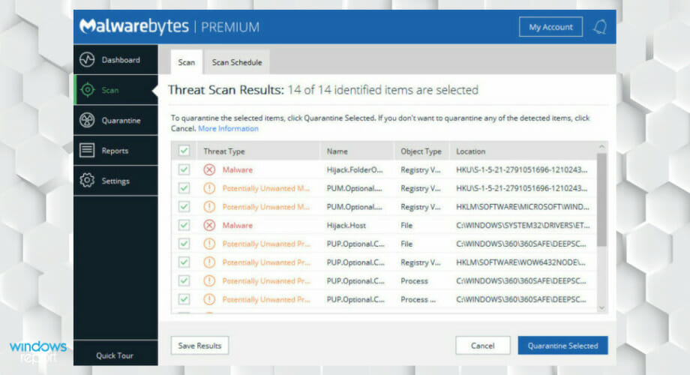Open the Reports section in sidebar
Screen dimensions: 690x375
[115, 151]
